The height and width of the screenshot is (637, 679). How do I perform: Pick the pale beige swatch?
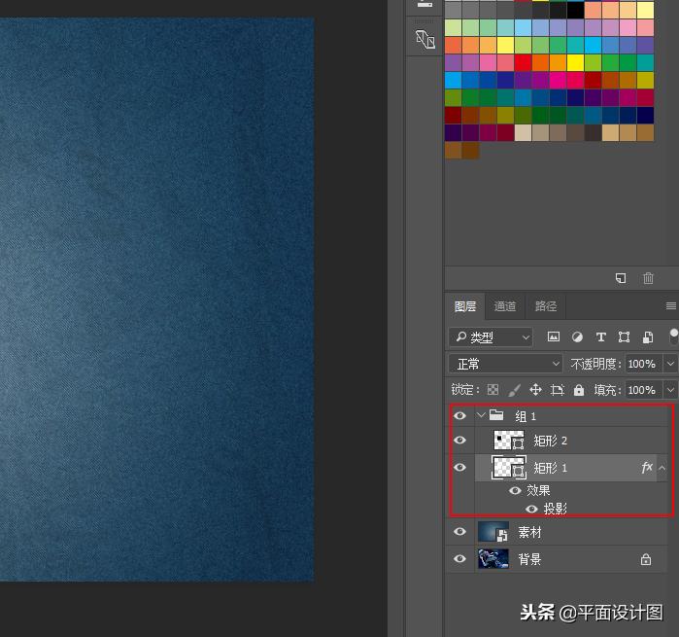pyautogui.click(x=523, y=132)
